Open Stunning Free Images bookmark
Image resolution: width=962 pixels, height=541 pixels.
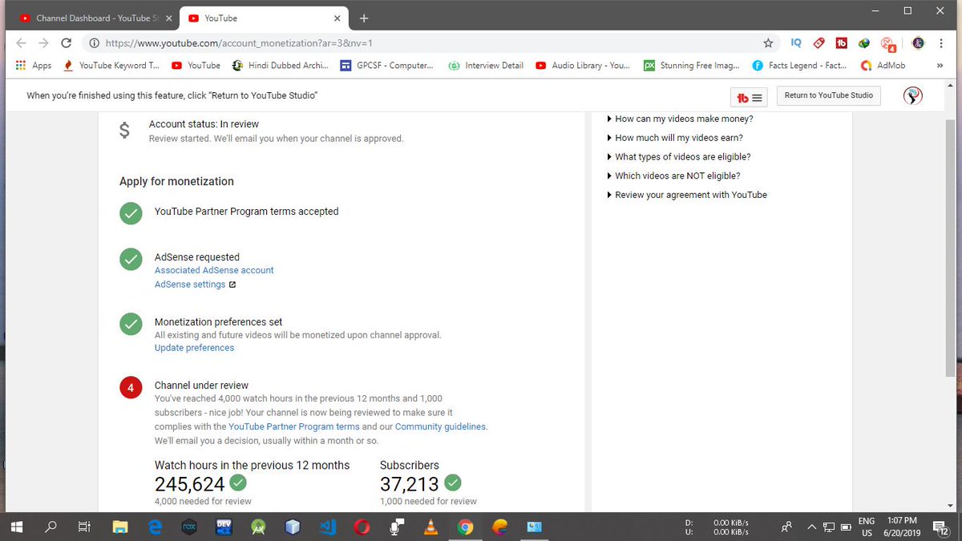click(x=692, y=66)
